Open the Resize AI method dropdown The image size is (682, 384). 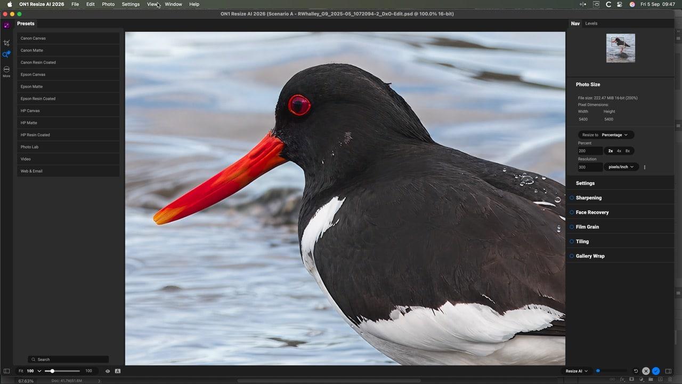click(x=577, y=371)
